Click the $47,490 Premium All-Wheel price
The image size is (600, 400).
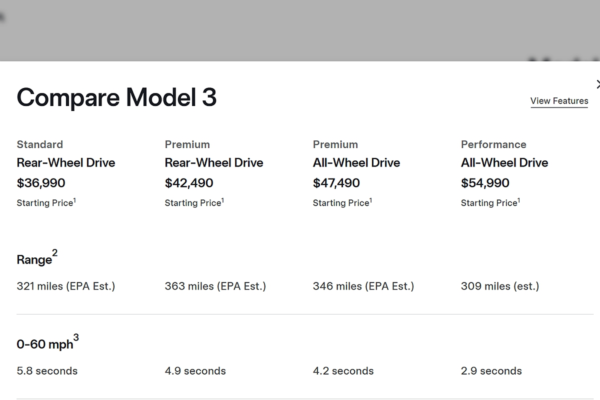point(336,183)
